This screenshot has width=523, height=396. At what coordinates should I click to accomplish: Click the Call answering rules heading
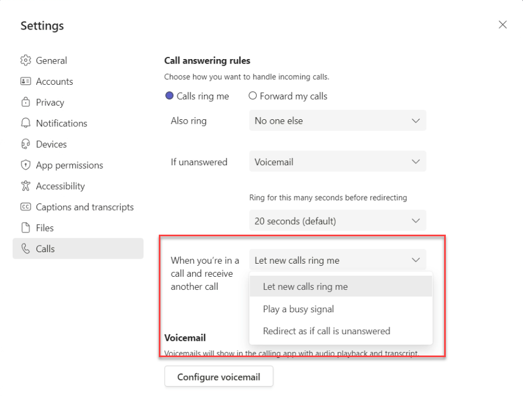tap(207, 60)
